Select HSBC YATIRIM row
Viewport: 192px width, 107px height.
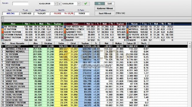click(94, 94)
